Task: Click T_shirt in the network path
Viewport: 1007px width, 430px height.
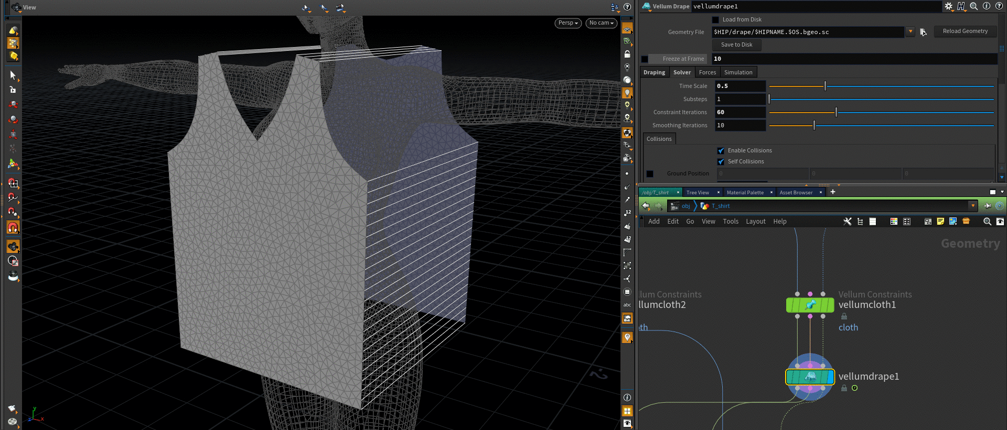Action: click(x=721, y=206)
